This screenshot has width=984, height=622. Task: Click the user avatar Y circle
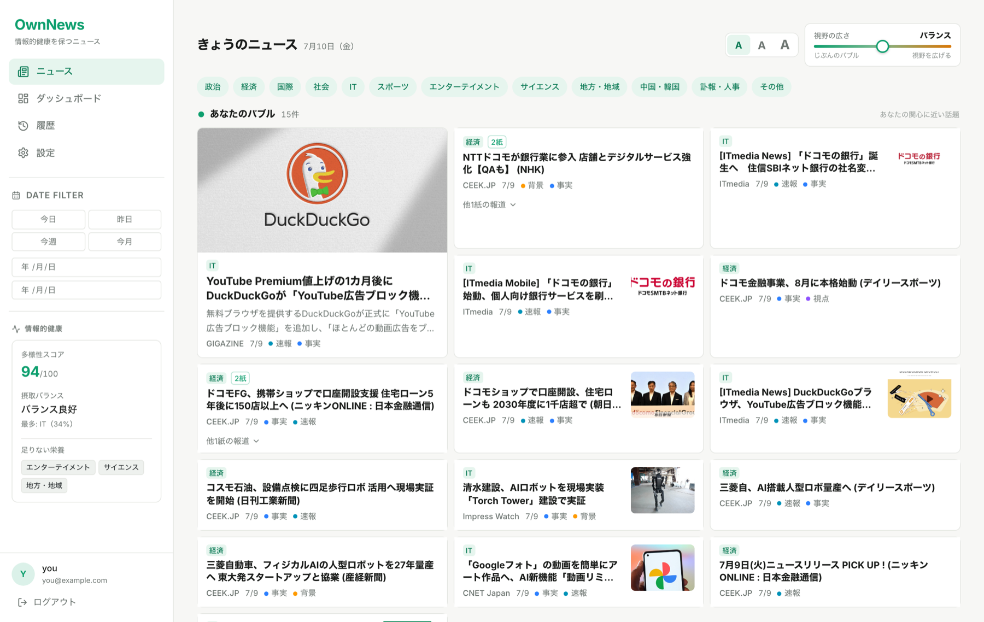pyautogui.click(x=23, y=574)
